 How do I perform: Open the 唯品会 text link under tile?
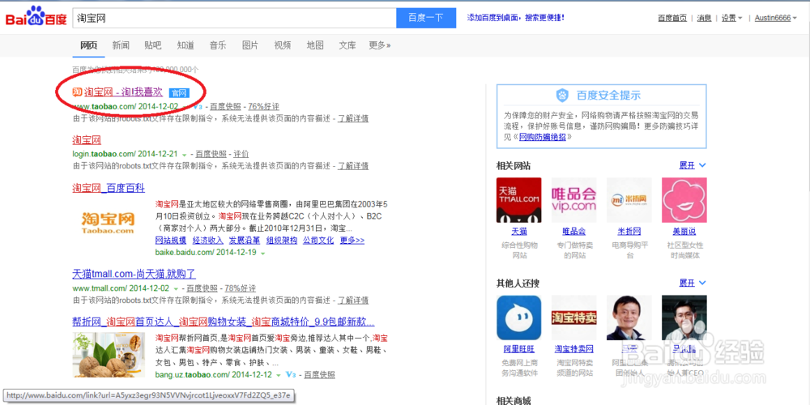574,232
